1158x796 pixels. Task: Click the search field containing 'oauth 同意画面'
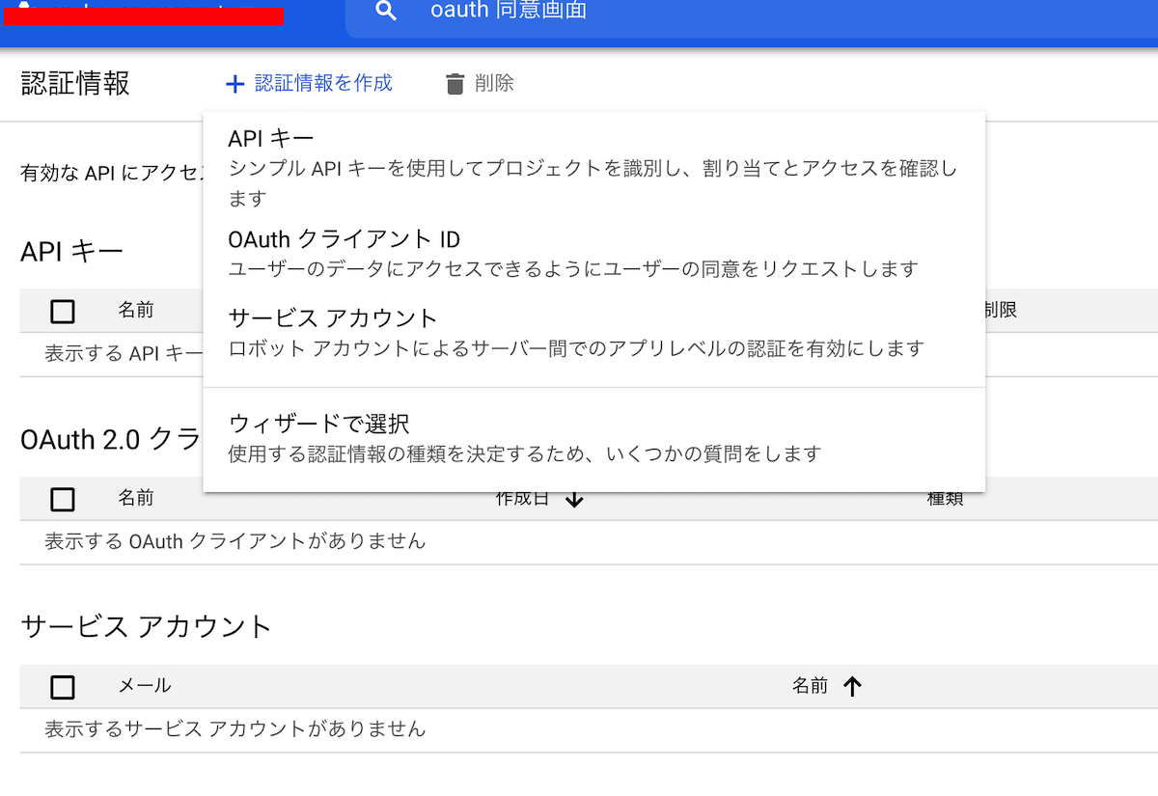(752, 18)
